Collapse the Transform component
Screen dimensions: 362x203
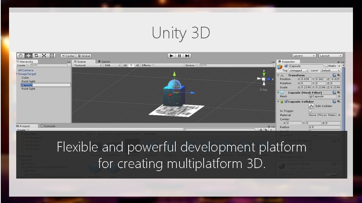[278, 75]
